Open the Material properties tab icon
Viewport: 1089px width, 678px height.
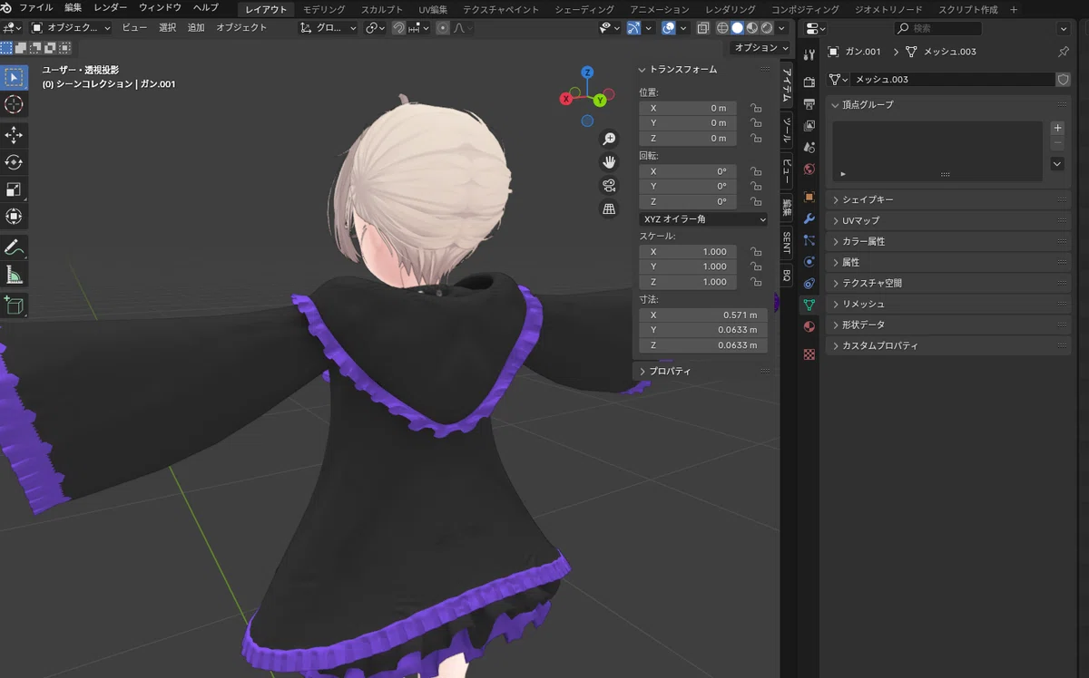(809, 326)
